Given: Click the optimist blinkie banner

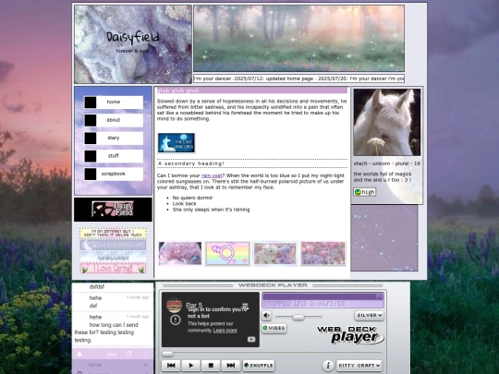Looking at the screenshot, I should click(x=113, y=233).
